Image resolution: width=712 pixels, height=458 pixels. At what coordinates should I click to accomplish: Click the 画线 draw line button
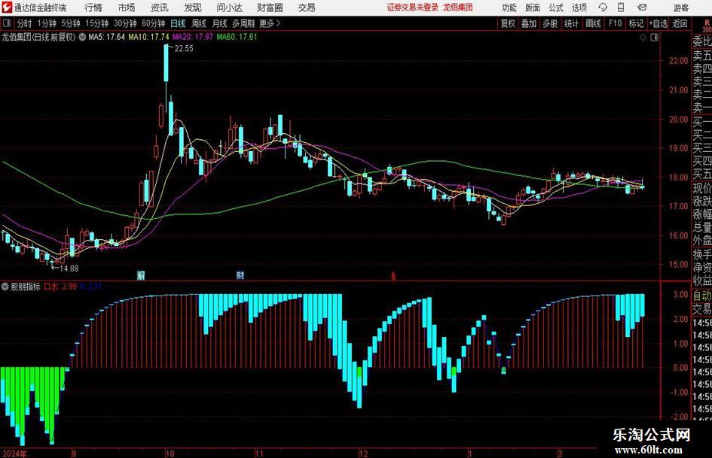click(x=593, y=23)
